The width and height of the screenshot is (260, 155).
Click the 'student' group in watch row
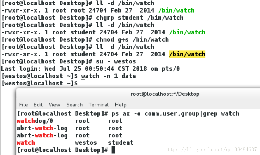121,143
